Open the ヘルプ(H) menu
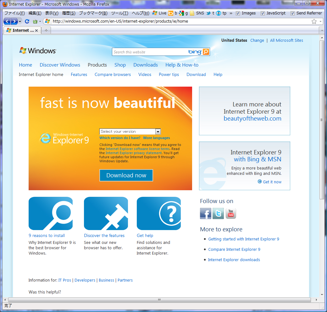The image size is (327, 312). click(141, 13)
